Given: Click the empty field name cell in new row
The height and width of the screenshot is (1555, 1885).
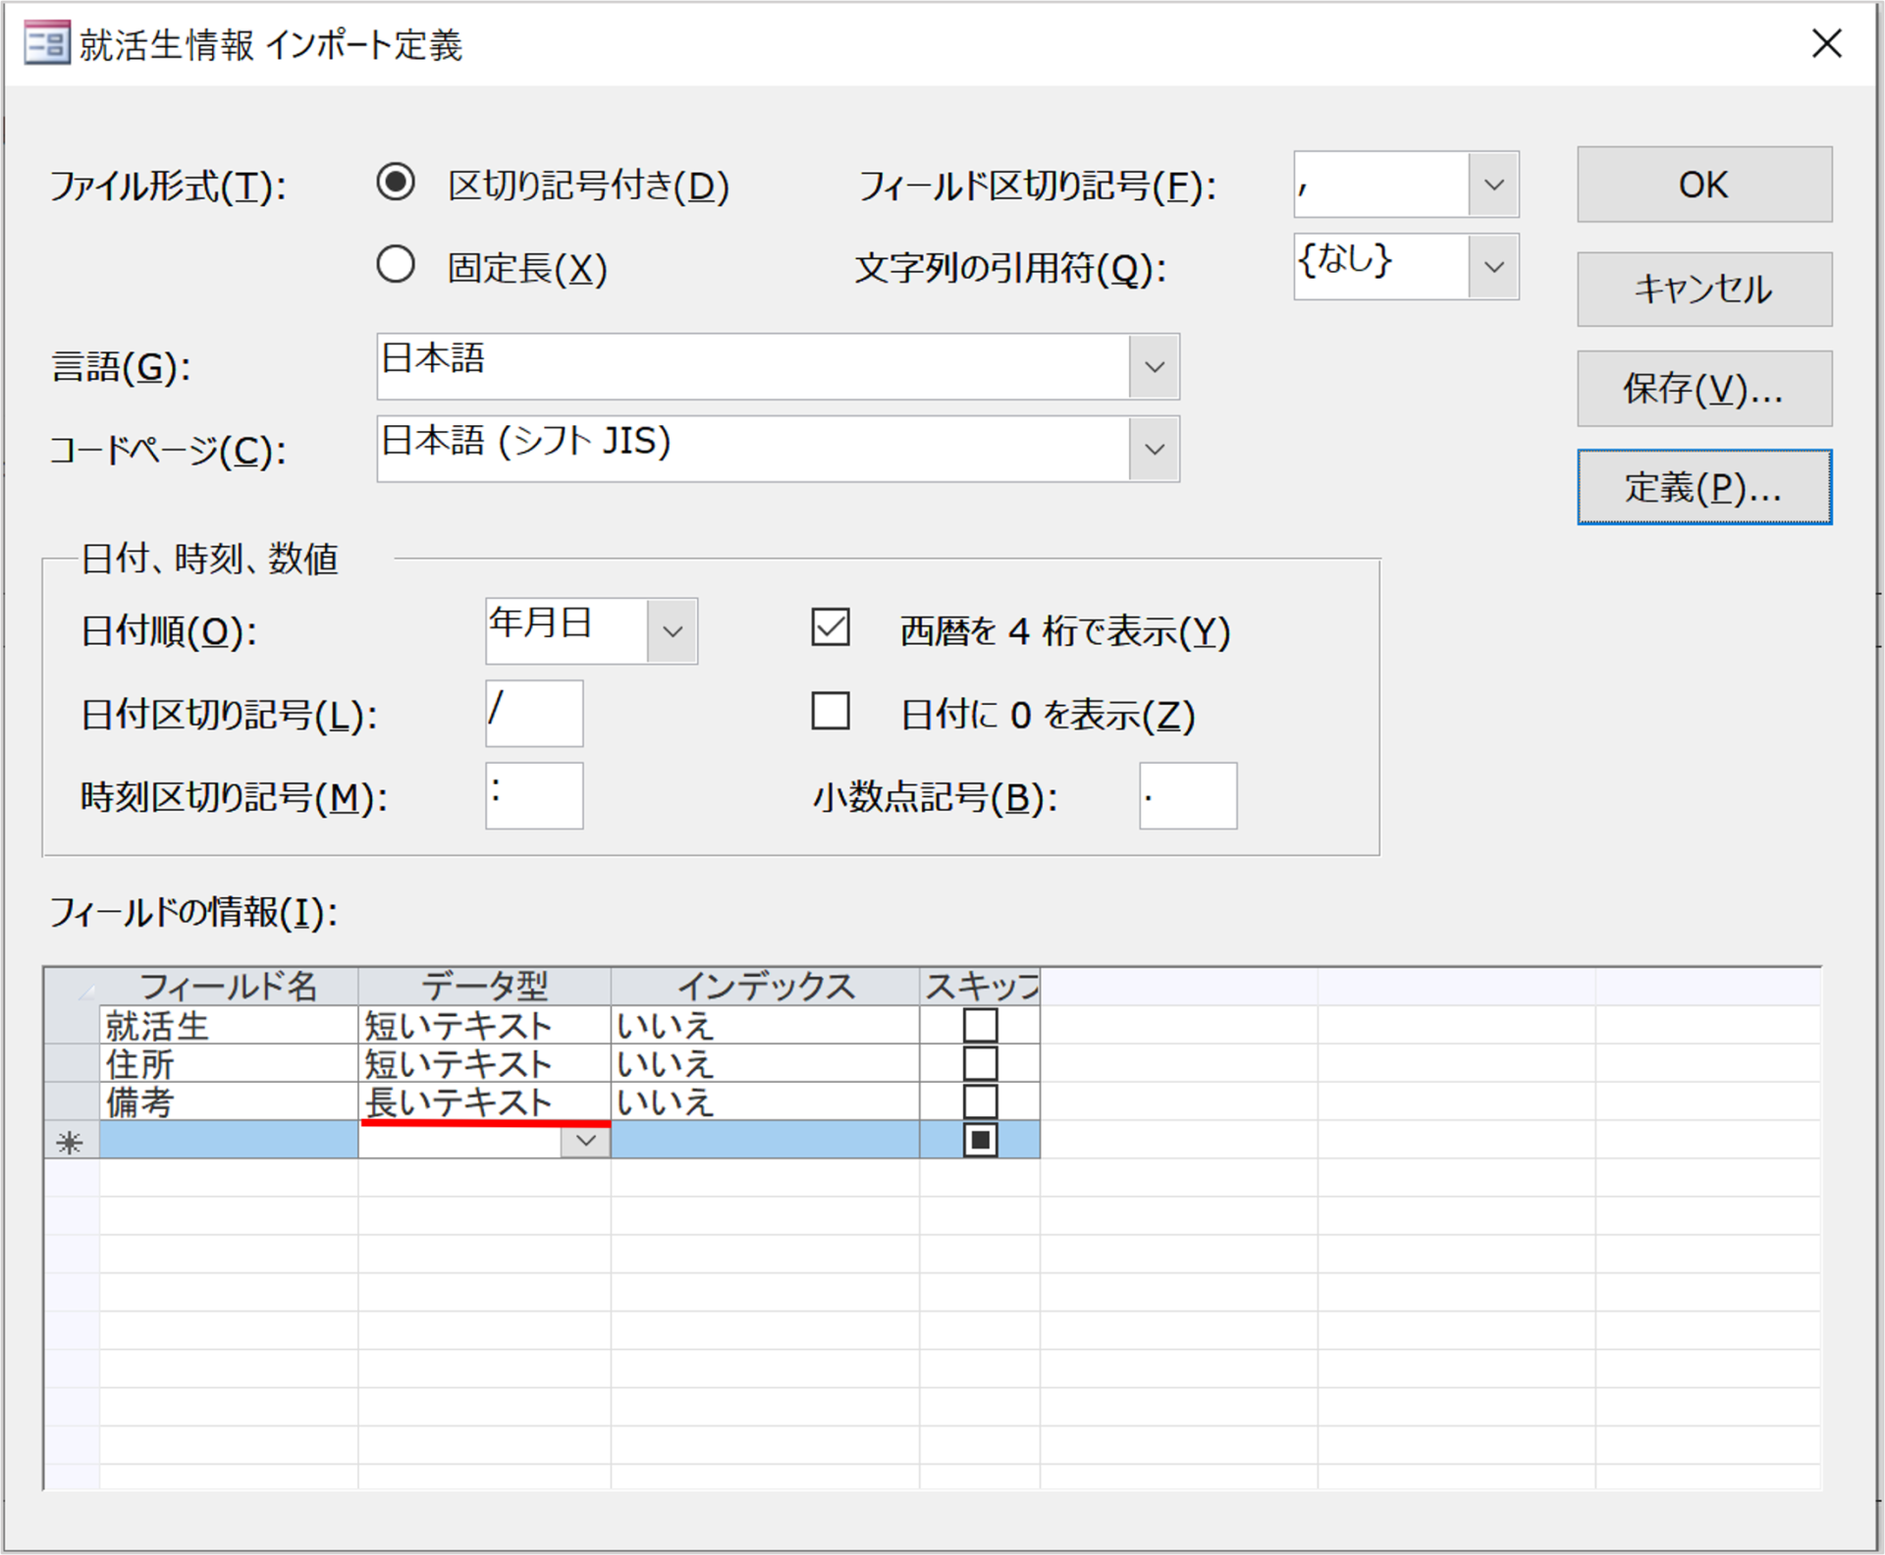Looking at the screenshot, I should 229,1141.
